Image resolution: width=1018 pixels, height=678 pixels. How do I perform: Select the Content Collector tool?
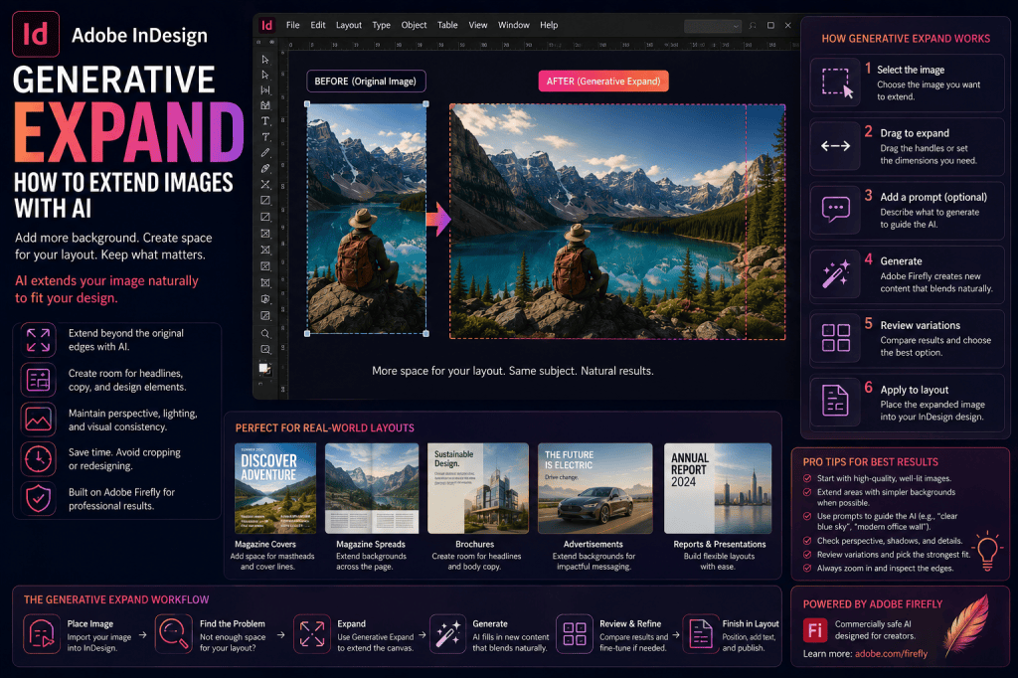coord(264,105)
